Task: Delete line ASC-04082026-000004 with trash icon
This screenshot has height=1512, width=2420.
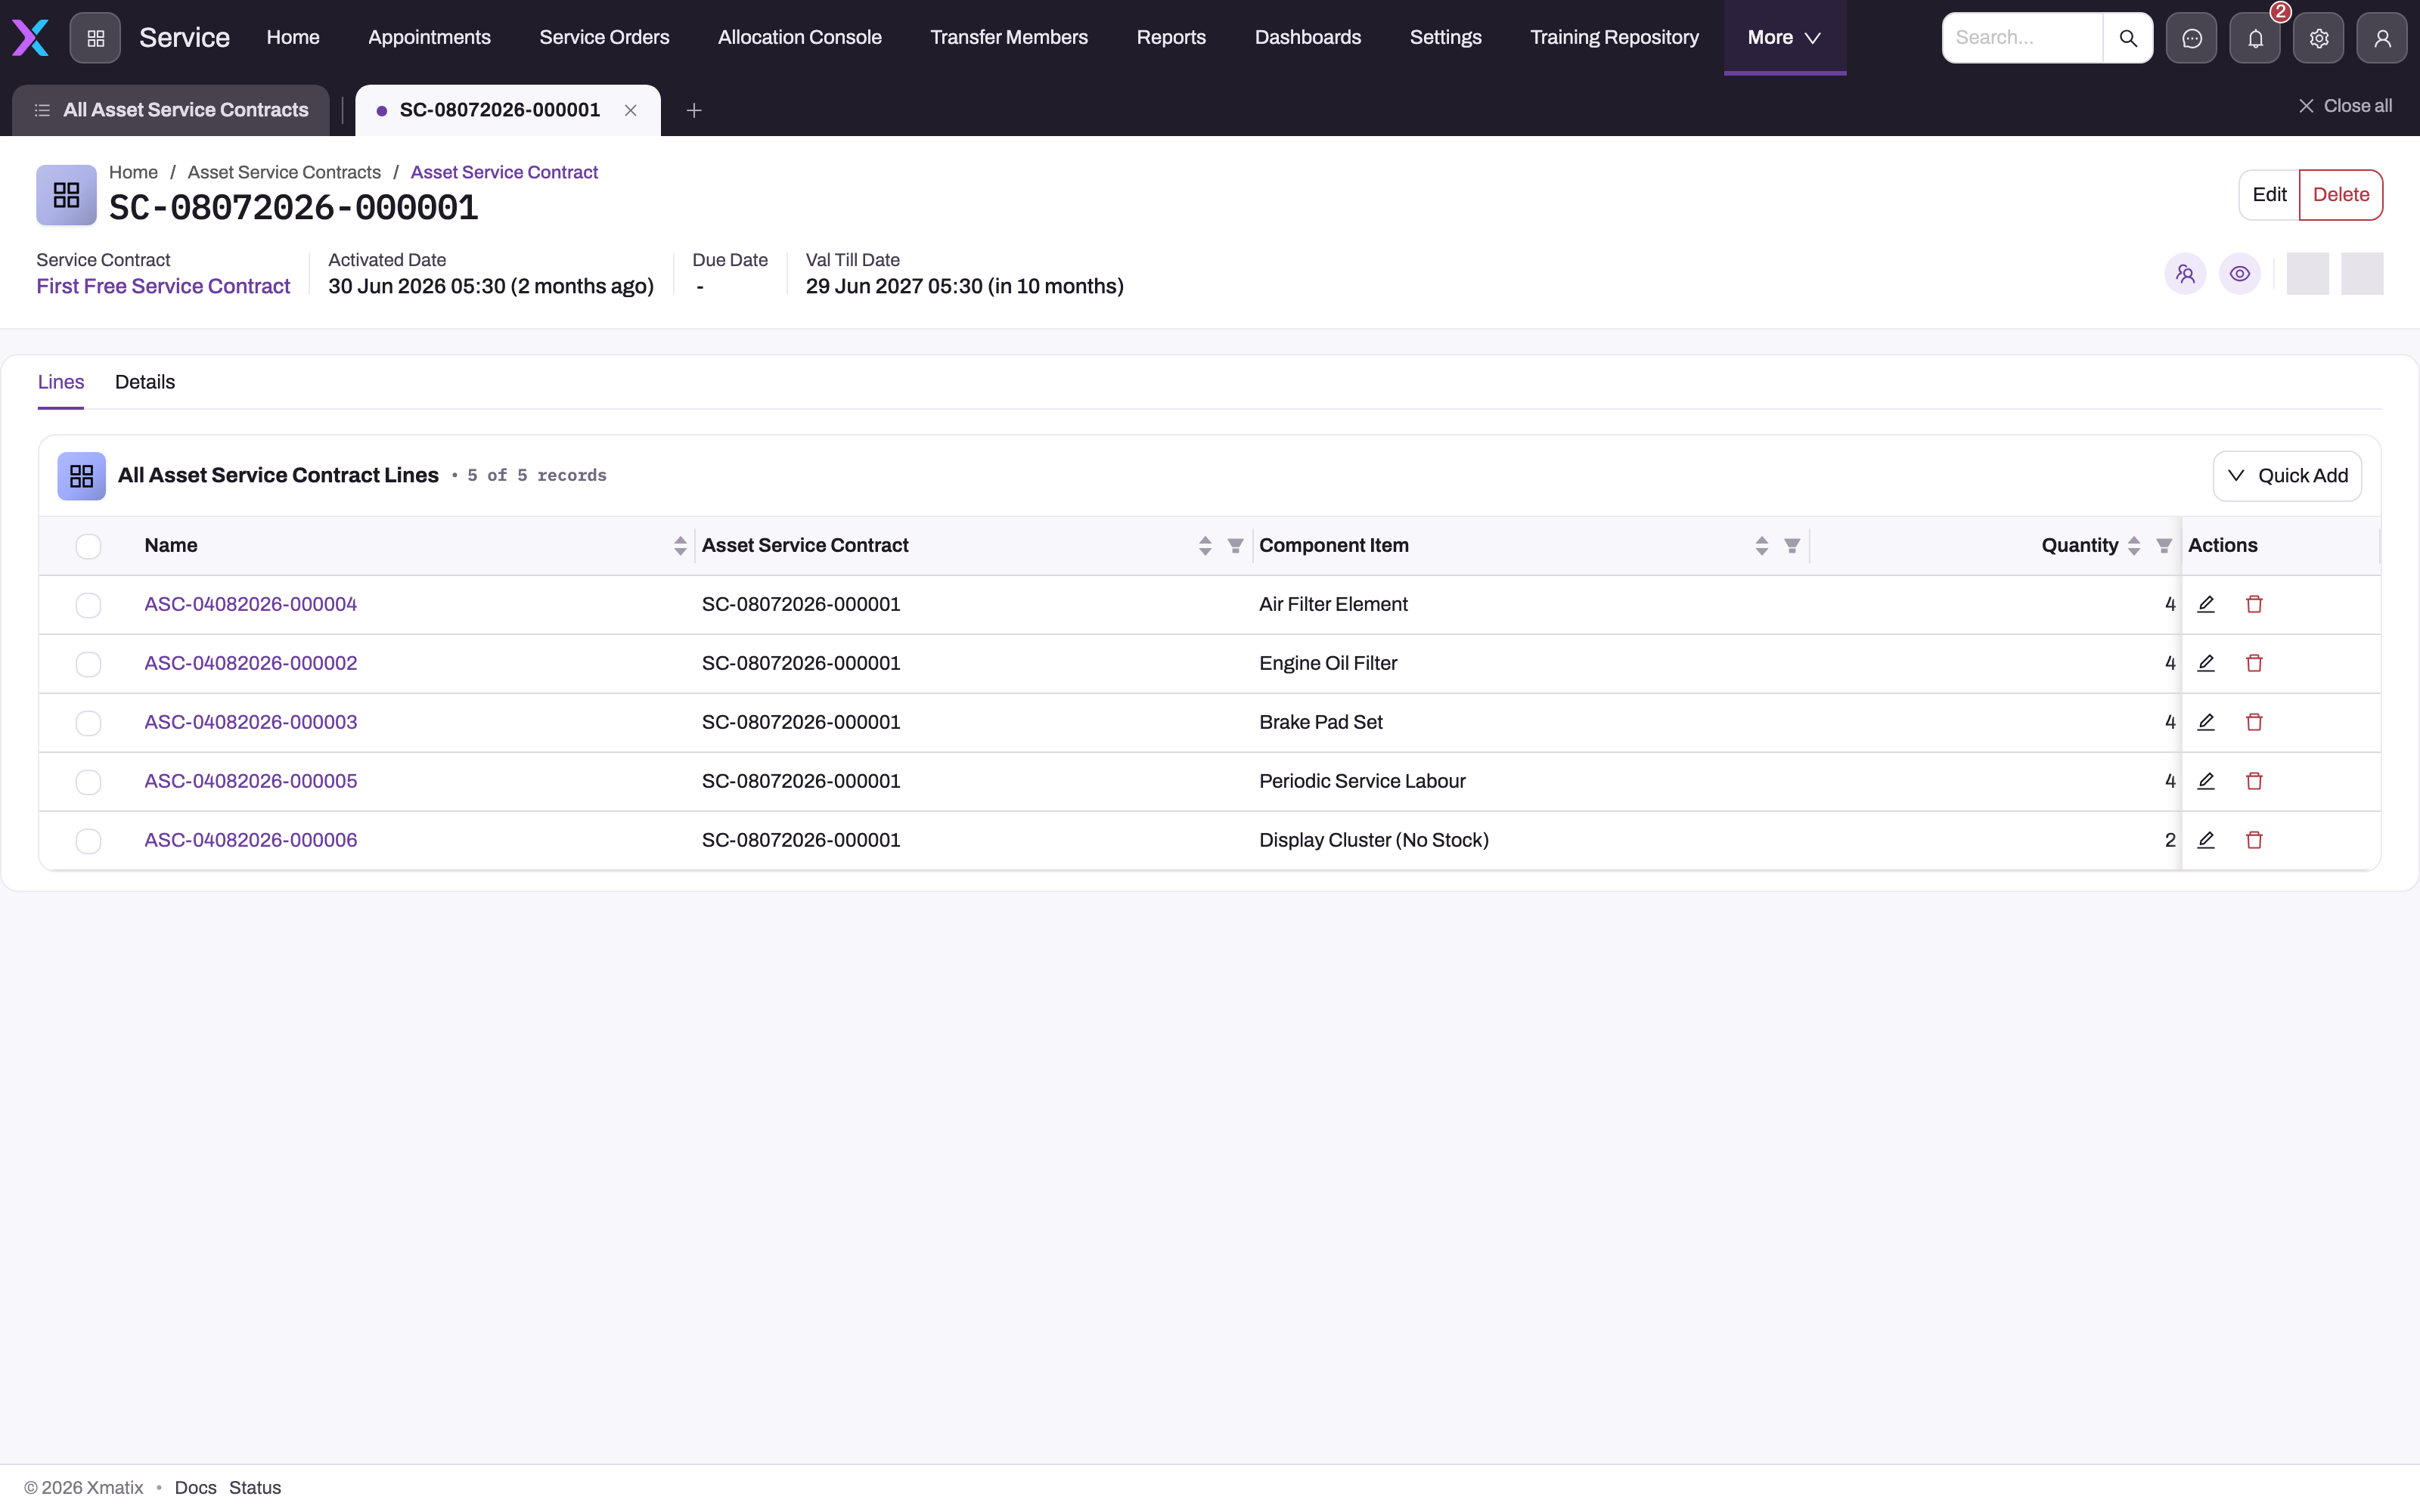Action: [2254, 604]
